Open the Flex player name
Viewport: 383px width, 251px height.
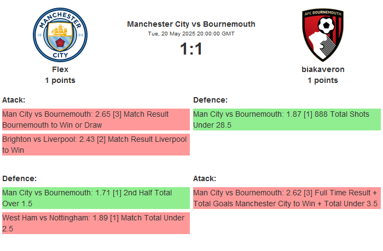coord(60,69)
